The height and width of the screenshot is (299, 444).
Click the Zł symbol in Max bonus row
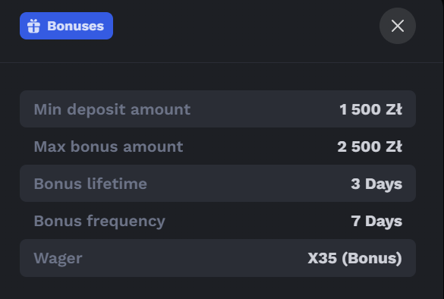[394, 146]
